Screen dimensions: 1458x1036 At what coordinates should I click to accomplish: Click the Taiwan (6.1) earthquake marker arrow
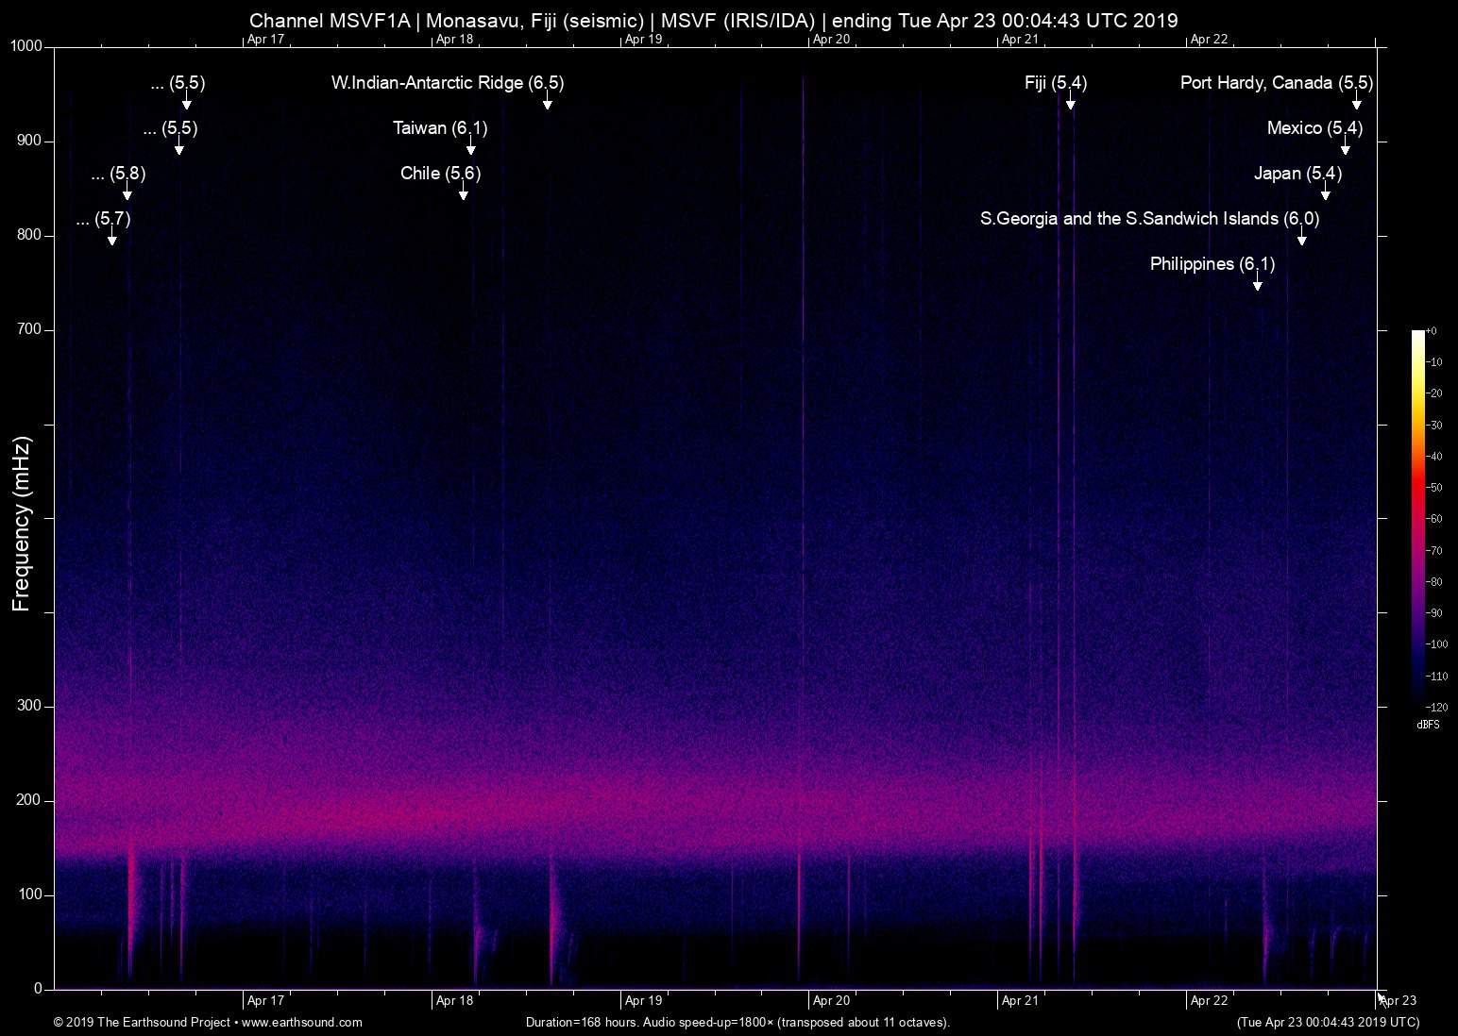coord(470,149)
